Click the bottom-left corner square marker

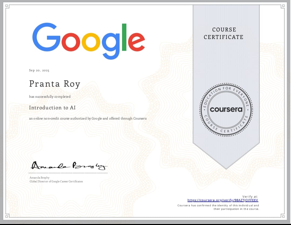tap(7, 216)
